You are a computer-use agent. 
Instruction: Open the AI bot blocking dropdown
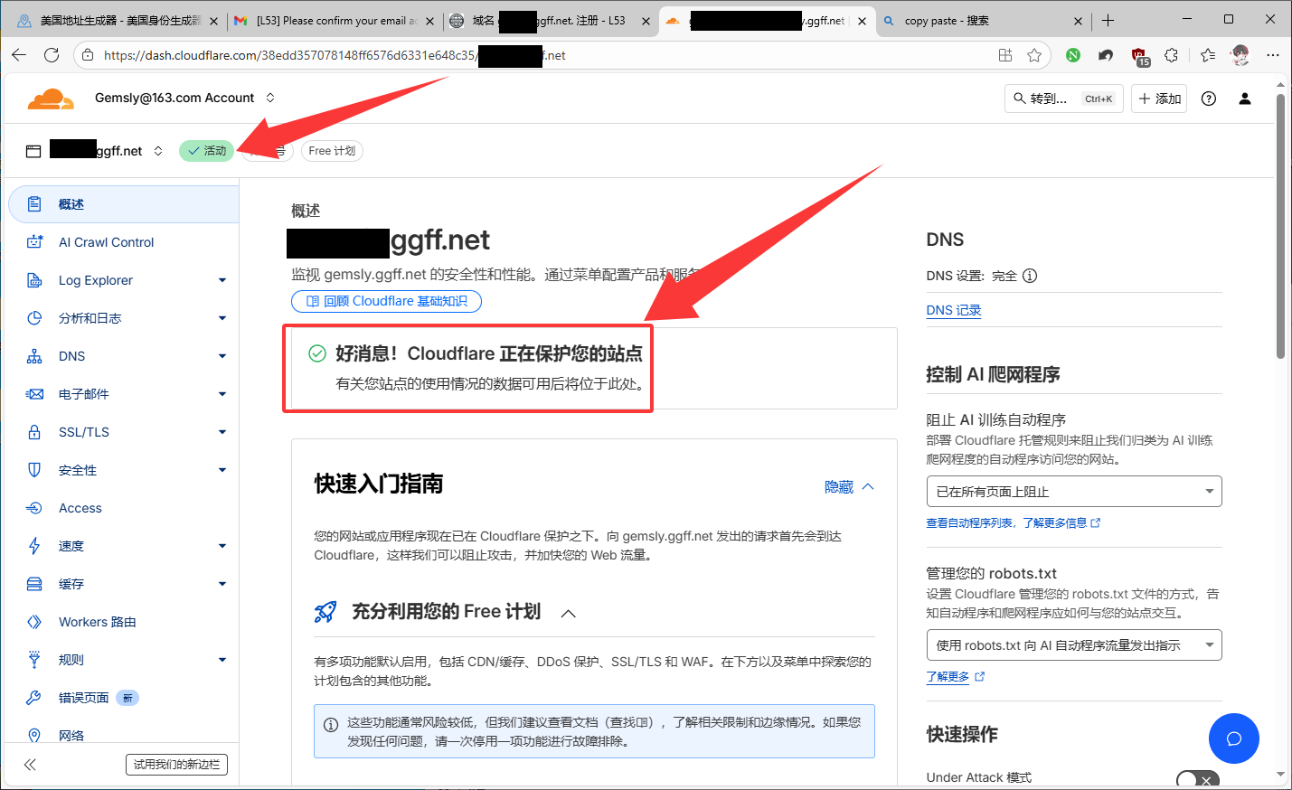(1073, 492)
